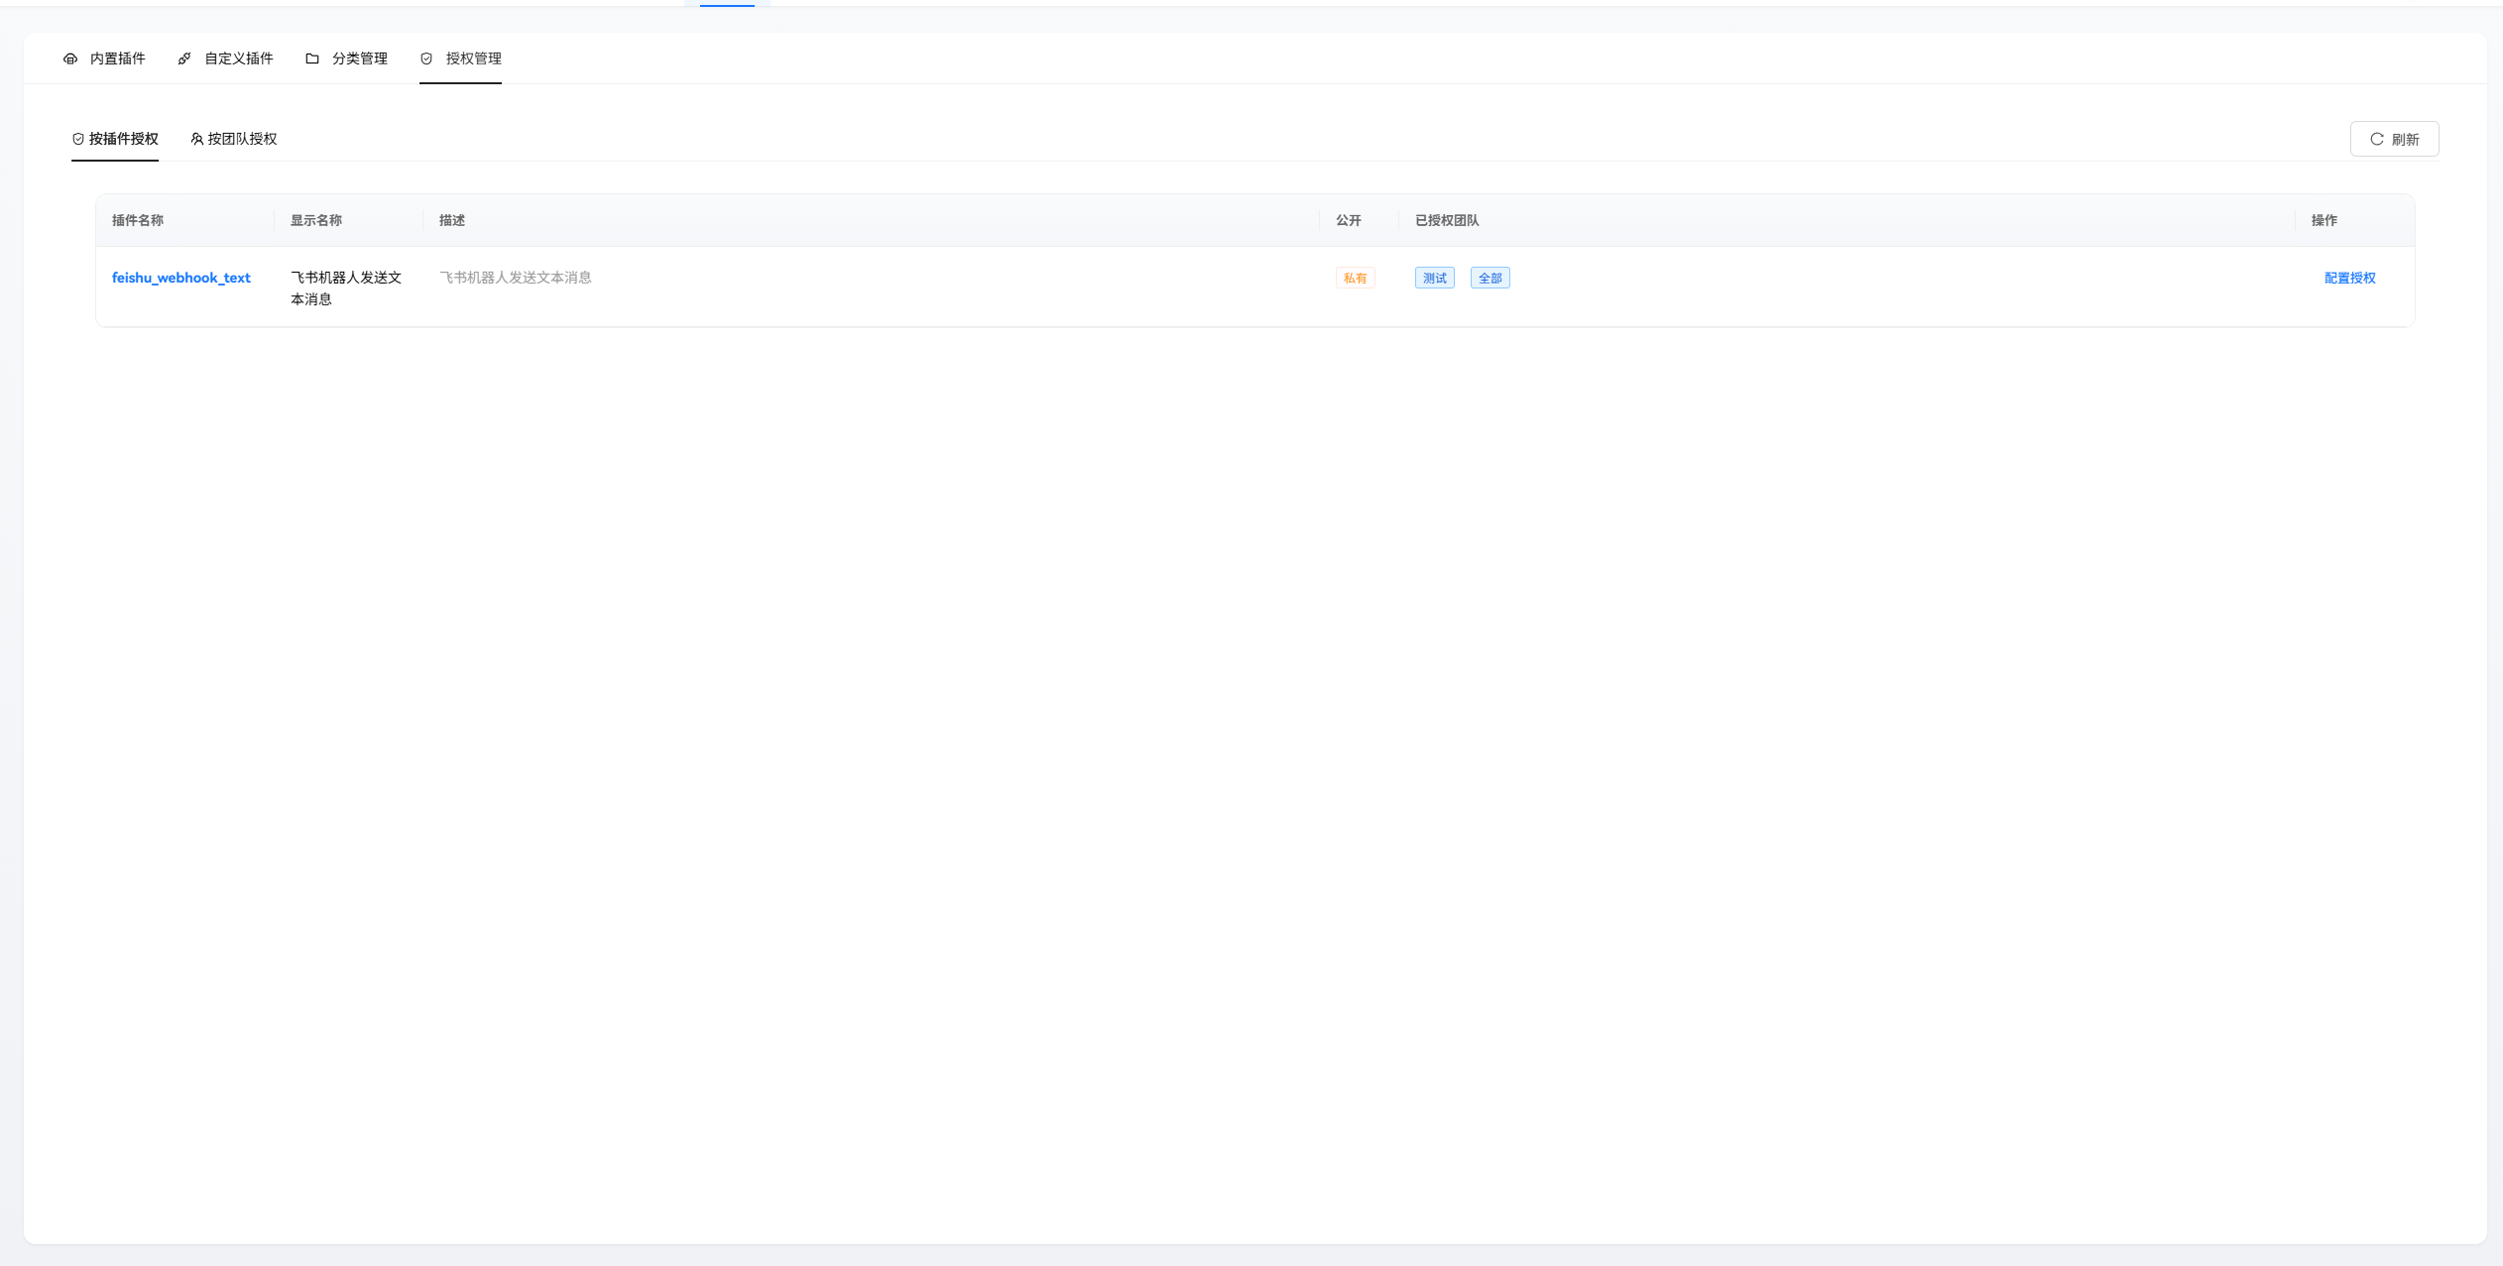Click the 内置插件 tab icon
2503x1266 pixels.
(x=70, y=58)
